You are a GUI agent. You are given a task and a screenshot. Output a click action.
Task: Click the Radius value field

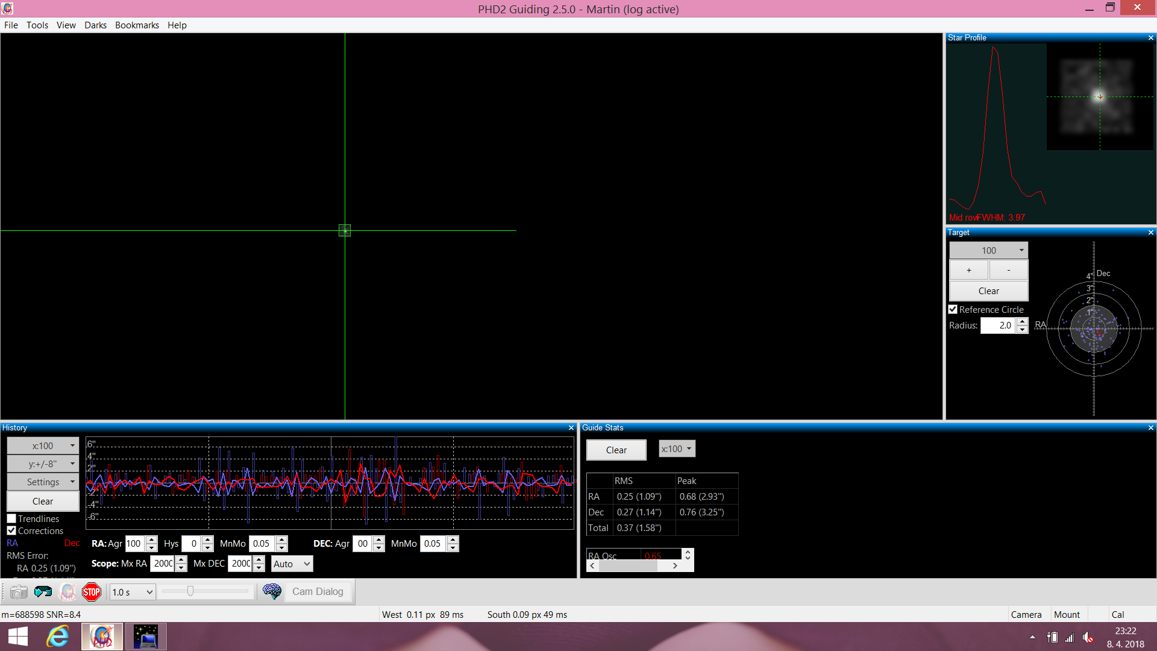click(999, 325)
